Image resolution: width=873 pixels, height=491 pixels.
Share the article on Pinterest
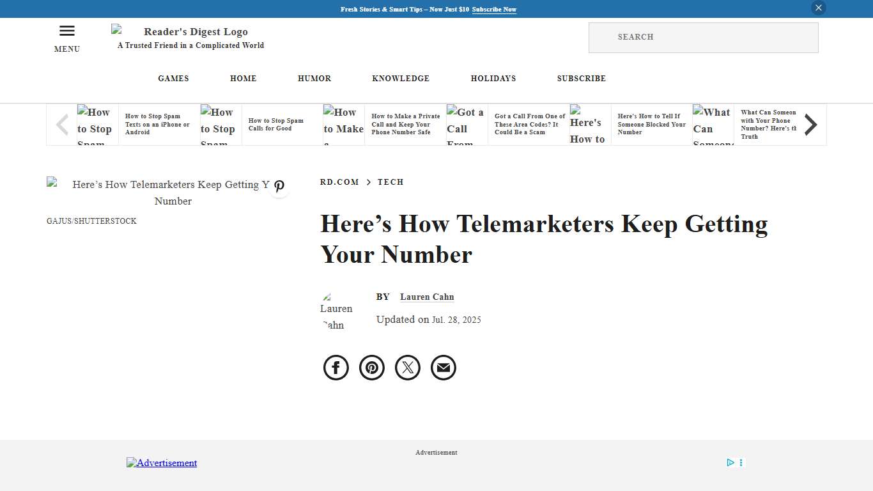(x=371, y=368)
